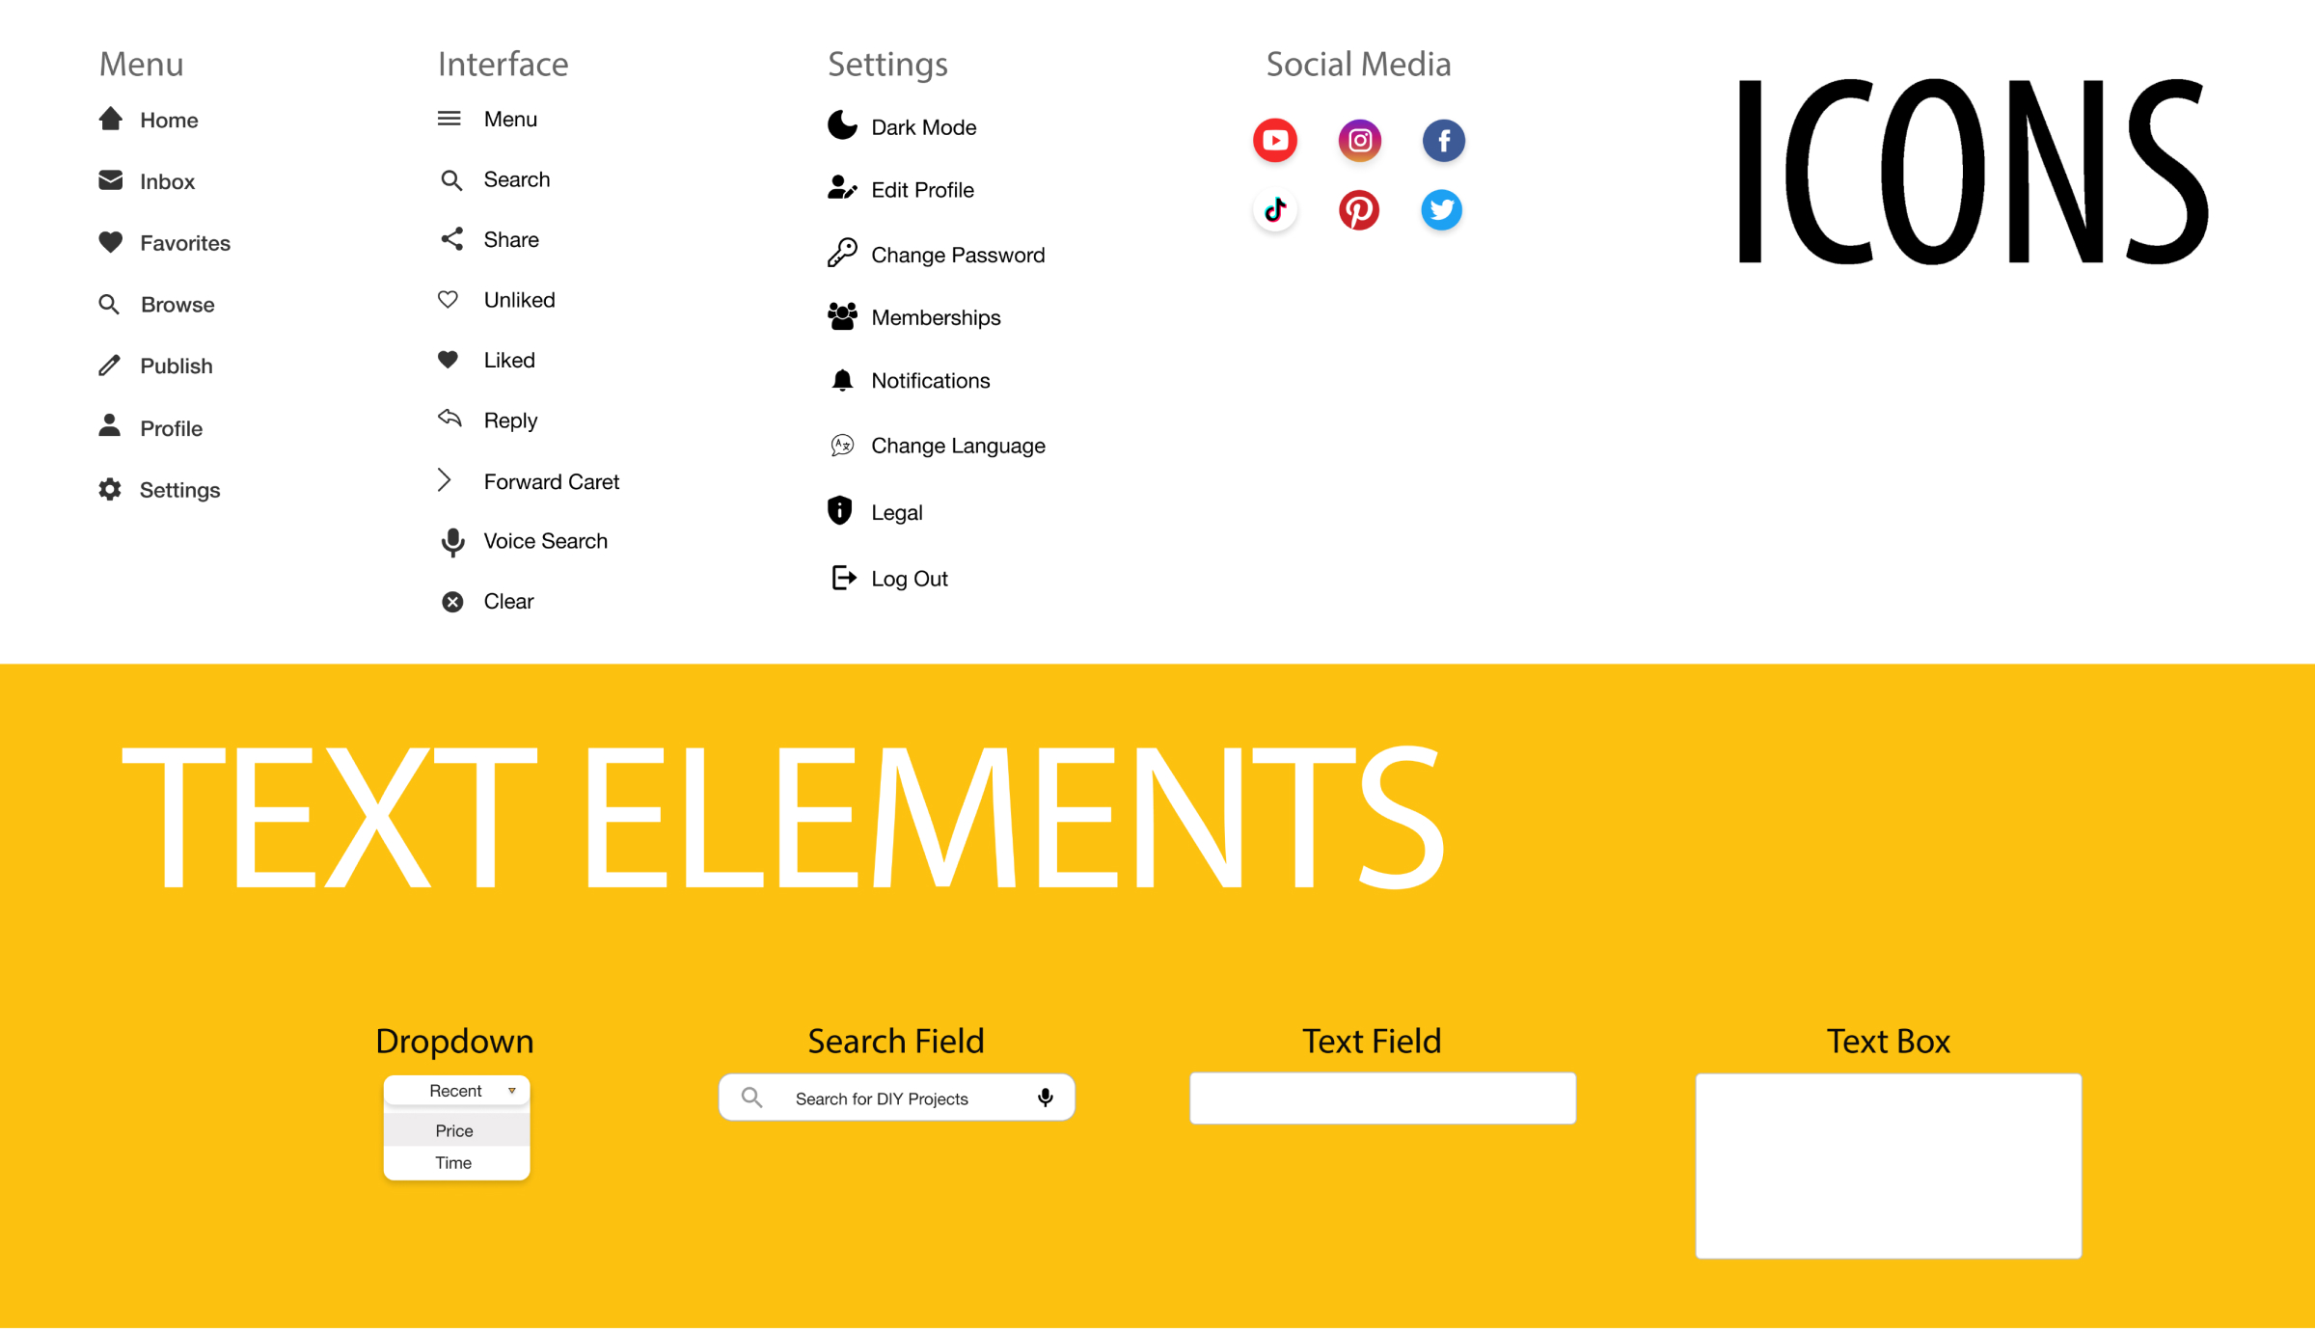Click the Favorites heart icon
2315x1329 pixels.
tap(110, 242)
